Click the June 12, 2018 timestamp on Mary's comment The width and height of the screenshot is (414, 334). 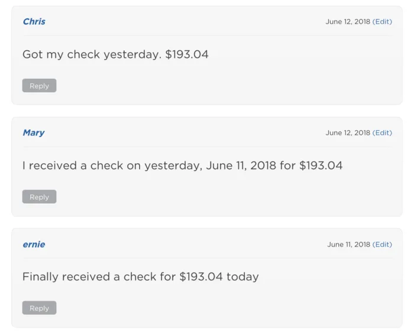point(348,132)
